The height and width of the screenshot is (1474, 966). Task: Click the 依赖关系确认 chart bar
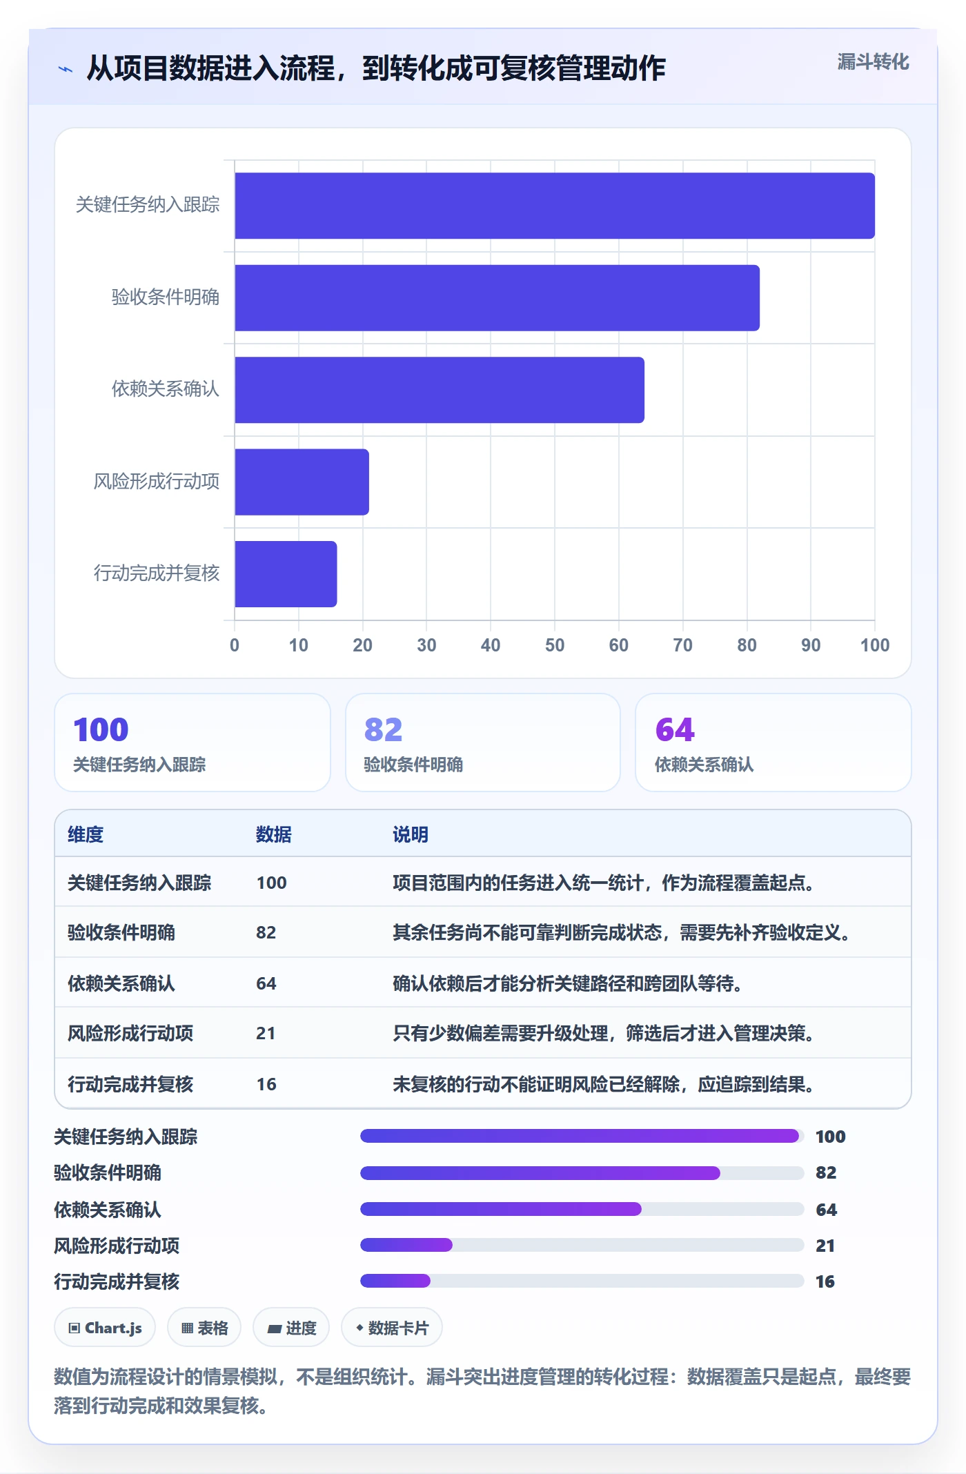(x=440, y=390)
